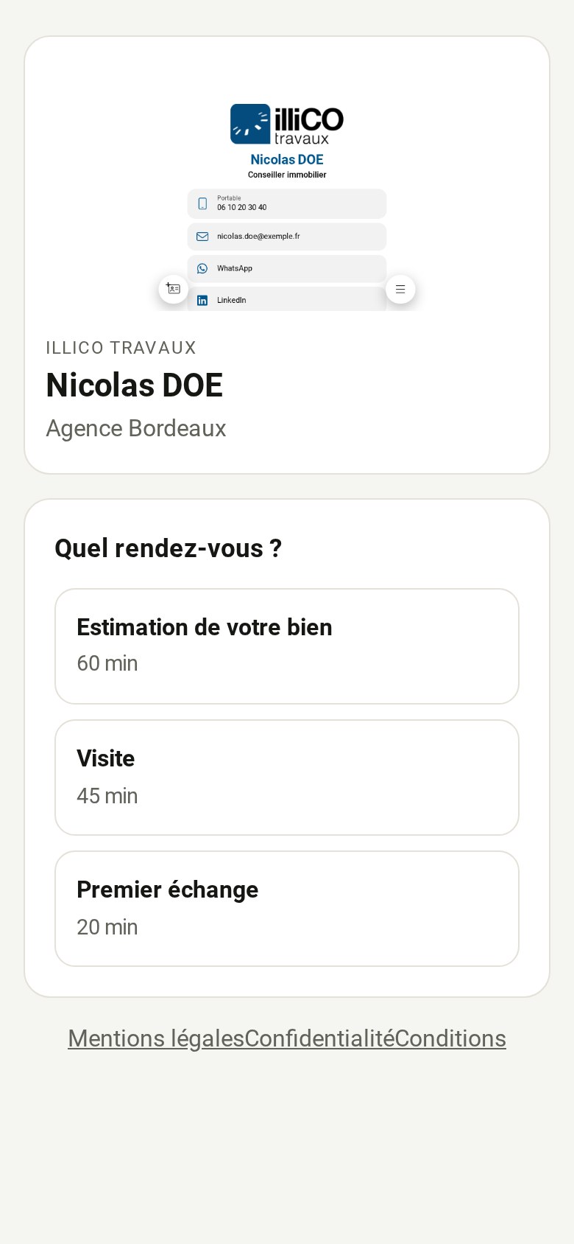
Task: Open the Confidentialité link
Action: [319, 1038]
